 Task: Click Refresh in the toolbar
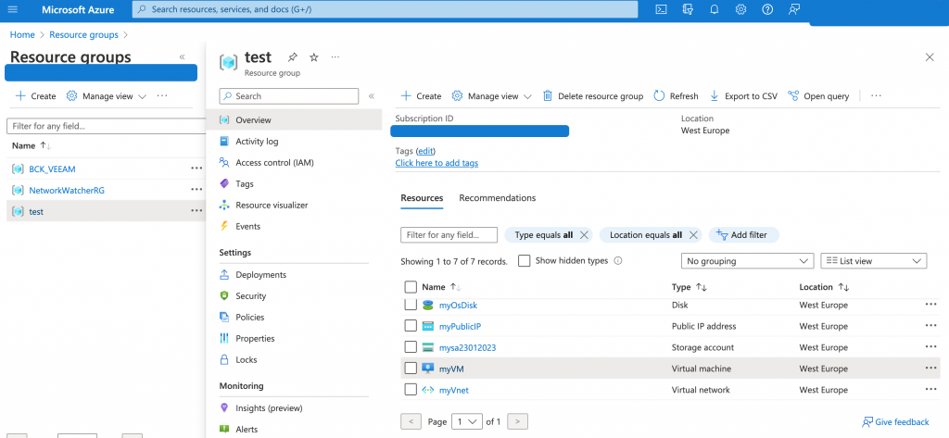pyautogui.click(x=676, y=96)
